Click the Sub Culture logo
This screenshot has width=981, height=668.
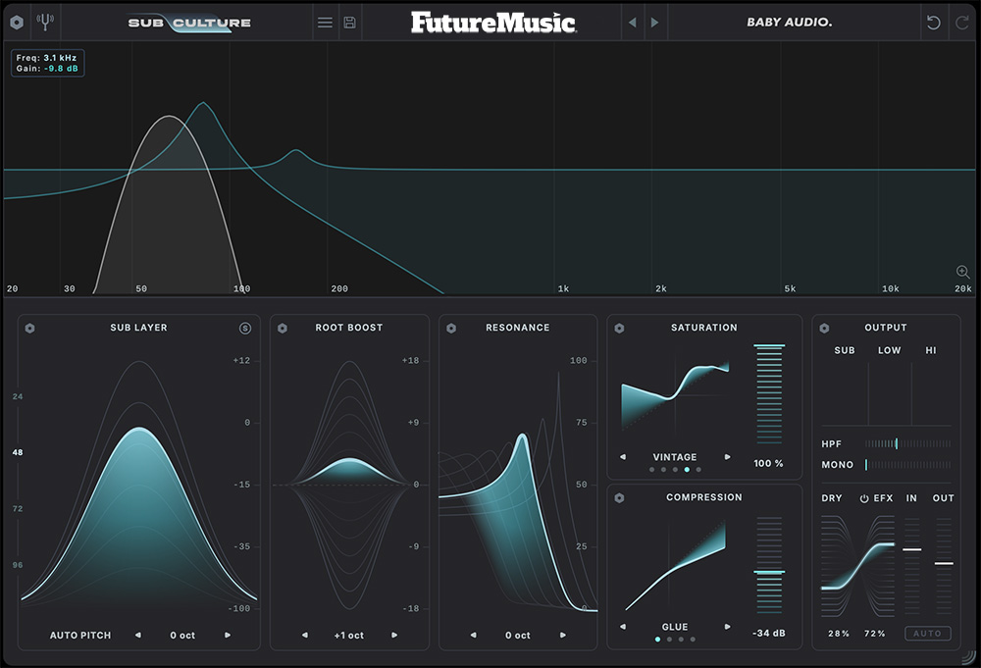189,23
